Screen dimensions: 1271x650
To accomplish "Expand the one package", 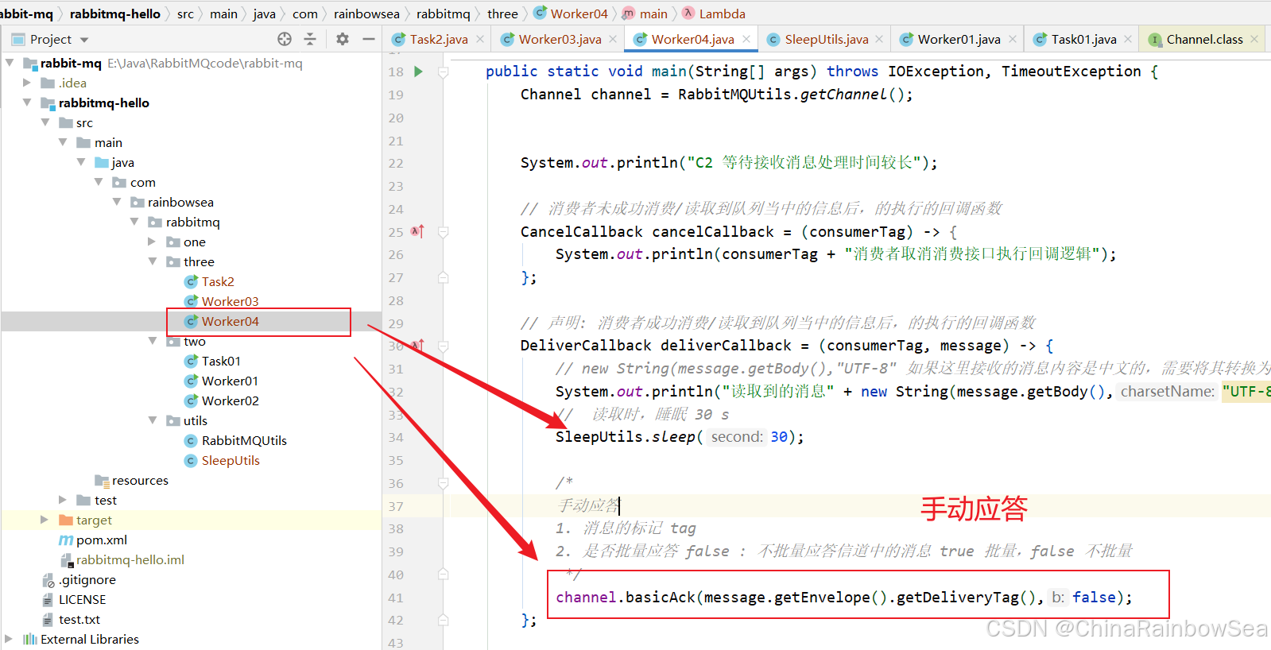I will [x=152, y=242].
